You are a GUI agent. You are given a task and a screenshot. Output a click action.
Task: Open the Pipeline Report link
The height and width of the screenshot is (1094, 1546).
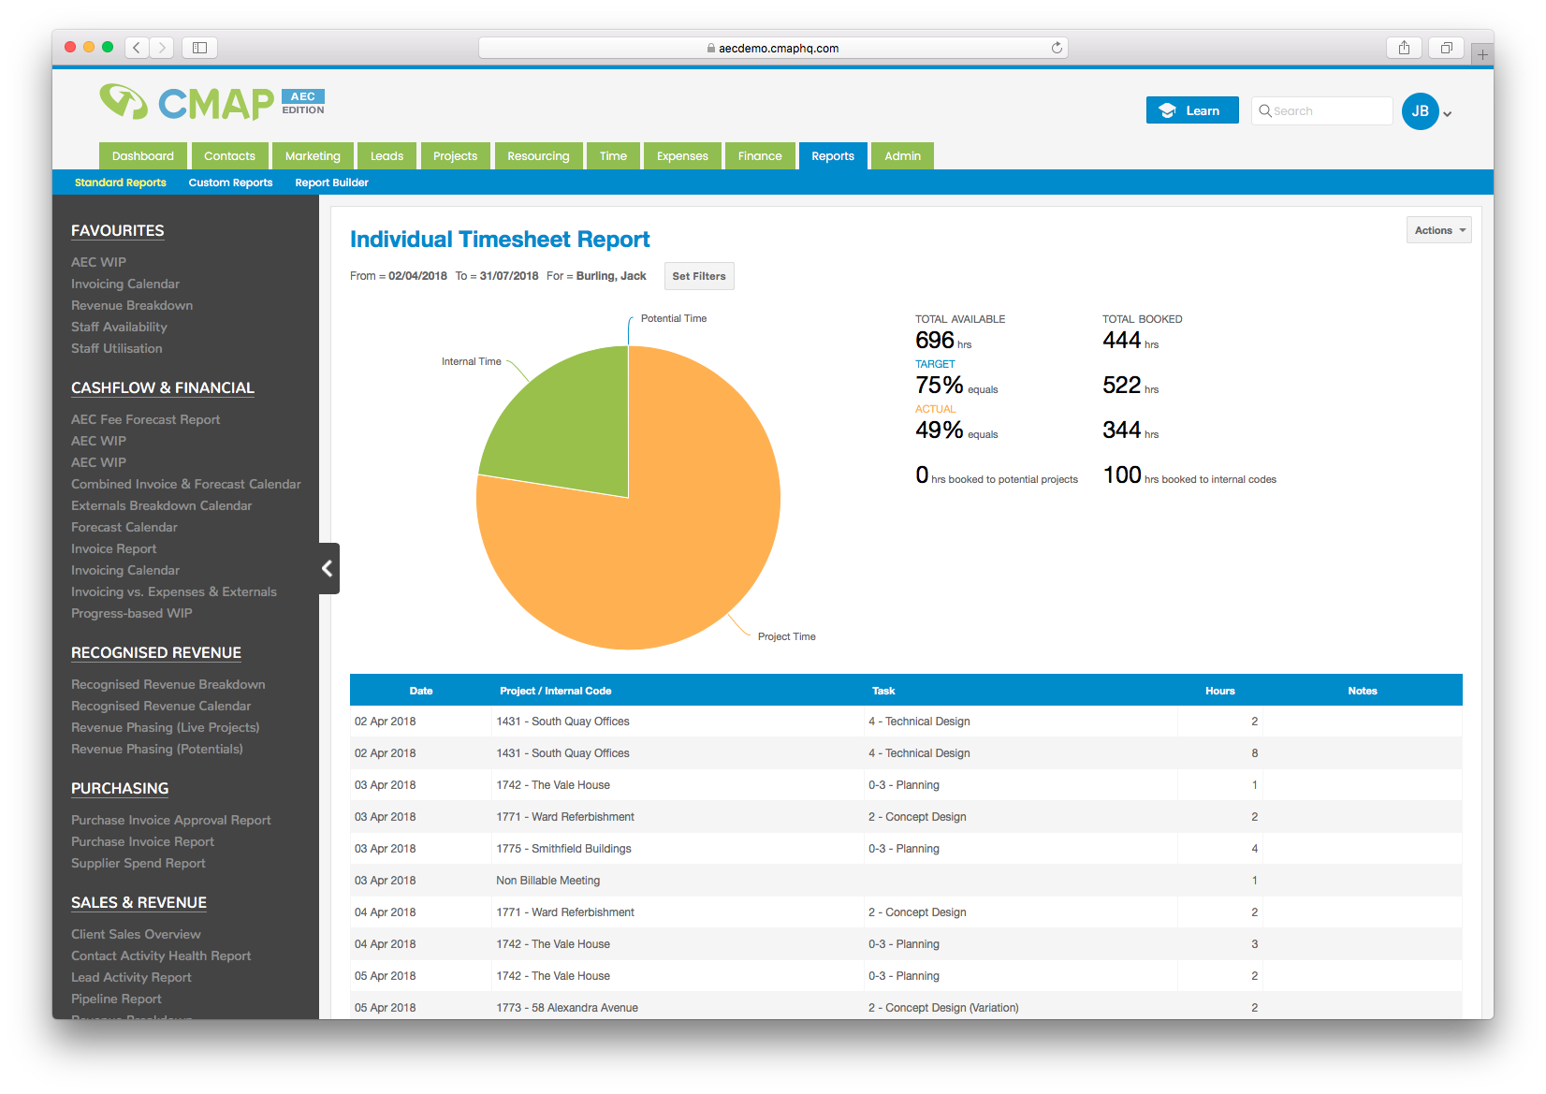click(x=115, y=999)
